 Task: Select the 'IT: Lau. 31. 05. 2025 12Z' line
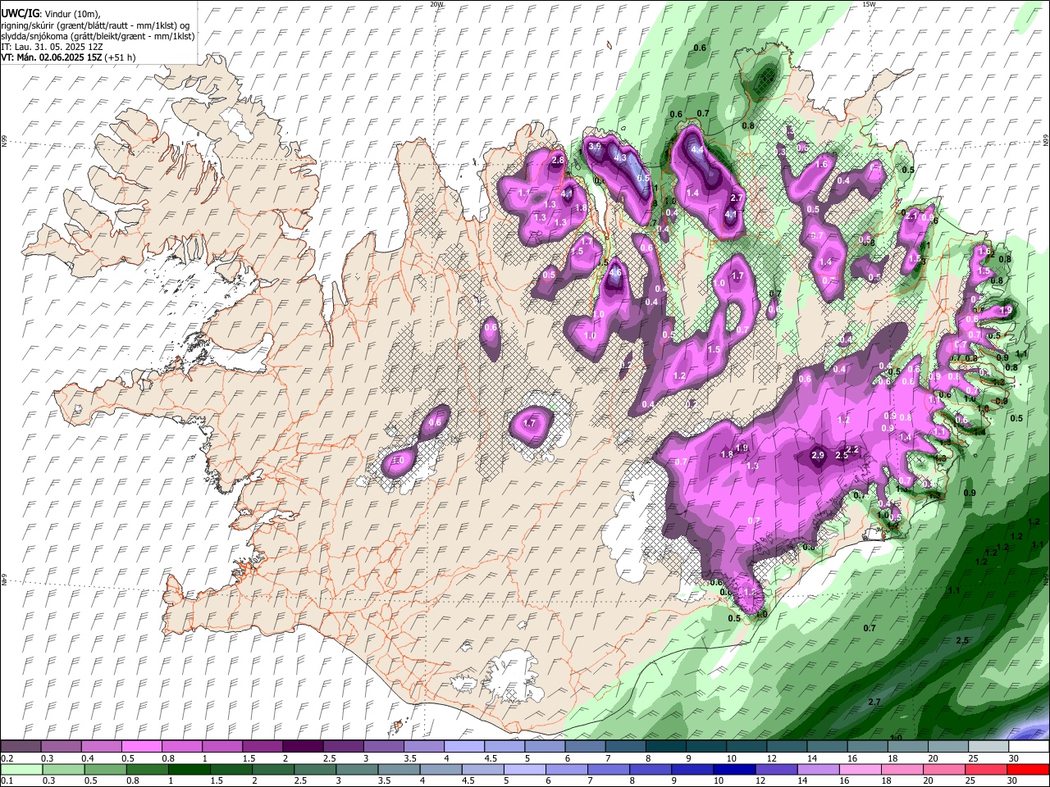point(52,47)
